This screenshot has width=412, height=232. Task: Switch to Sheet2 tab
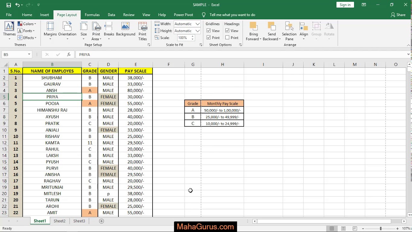coord(60,221)
